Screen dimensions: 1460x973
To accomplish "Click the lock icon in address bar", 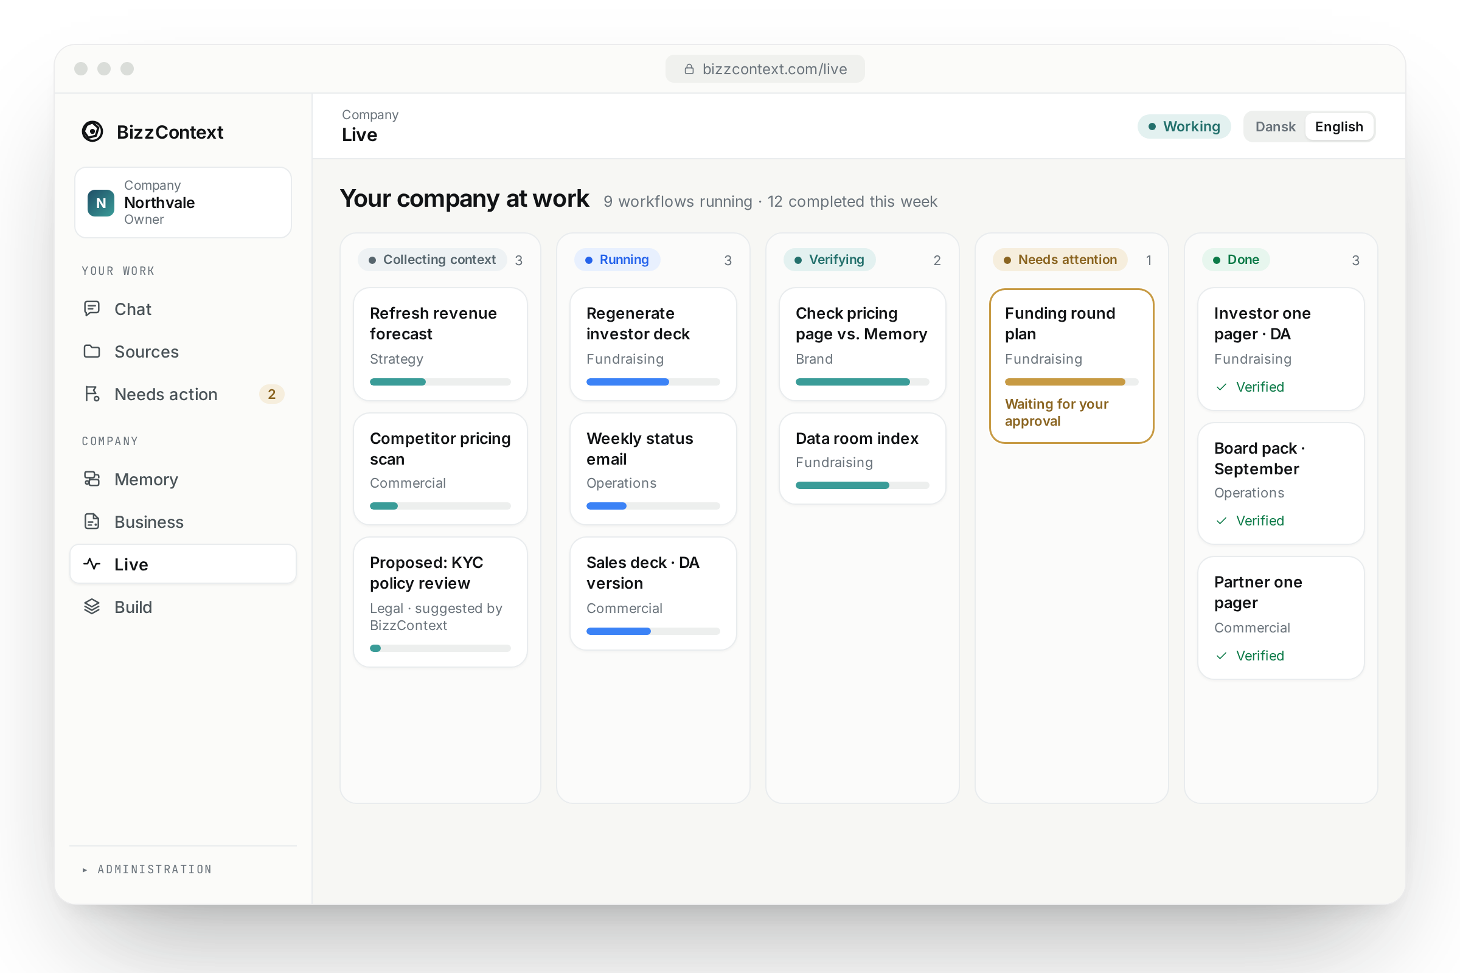I will pyautogui.click(x=689, y=69).
